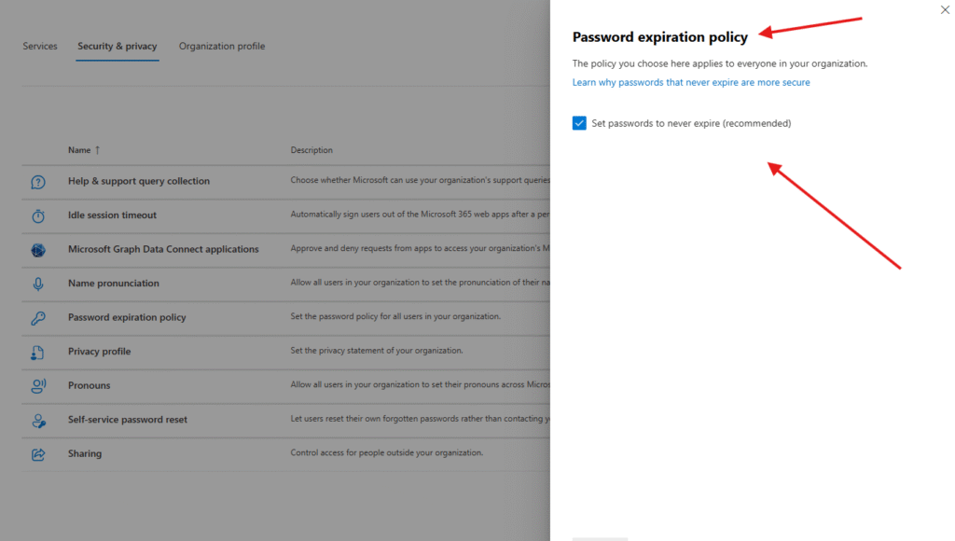Image resolution: width=955 pixels, height=541 pixels.
Task: Close the Password expiration policy panel
Action: click(x=946, y=9)
